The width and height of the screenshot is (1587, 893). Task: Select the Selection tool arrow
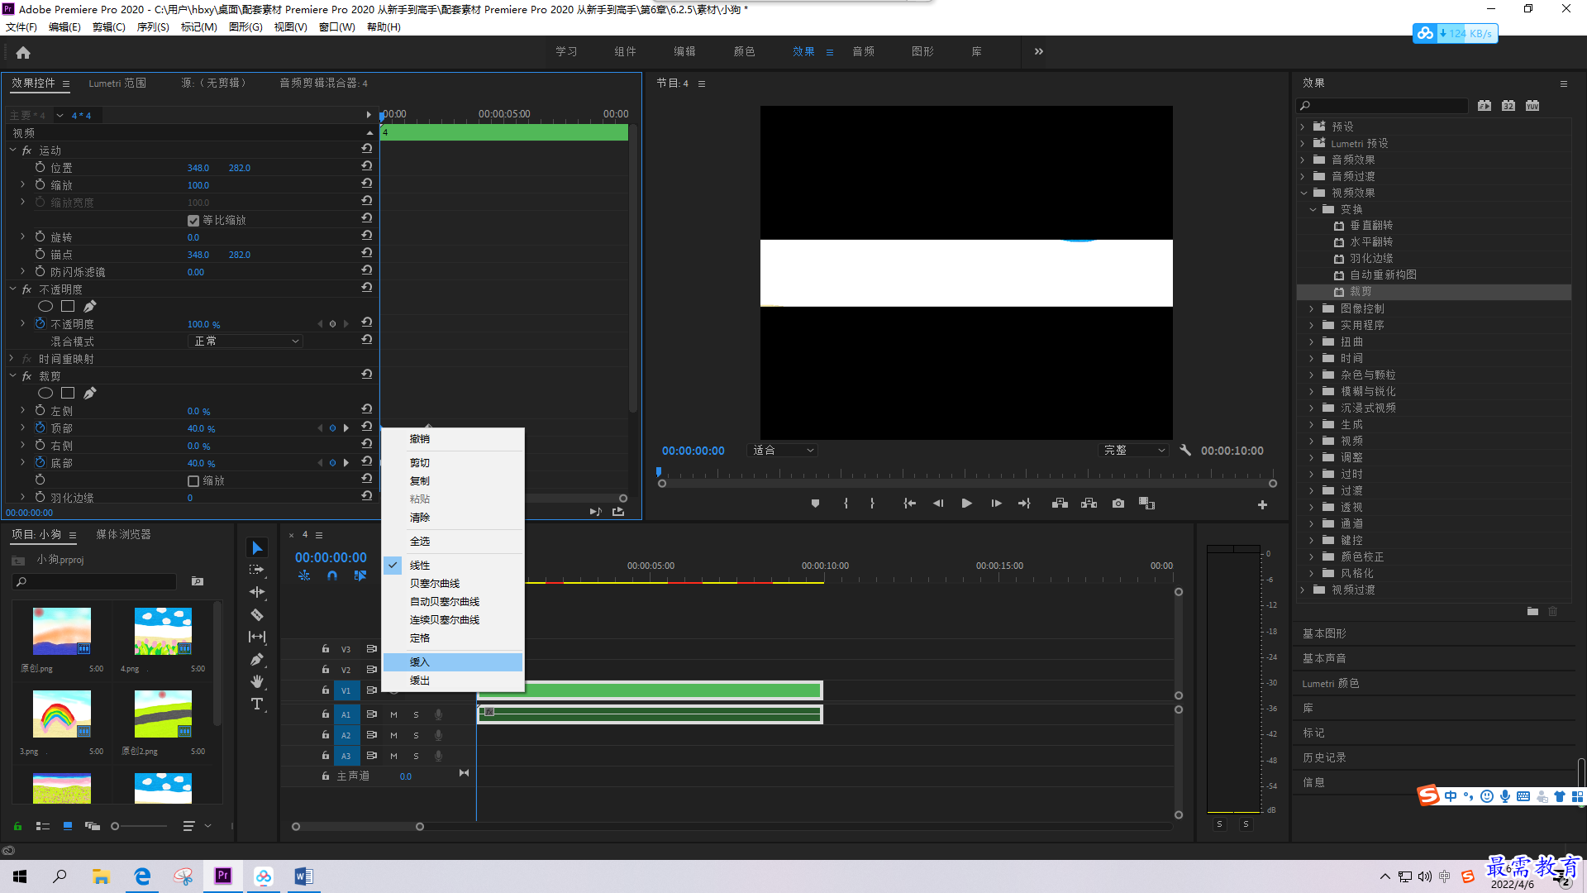[257, 548]
